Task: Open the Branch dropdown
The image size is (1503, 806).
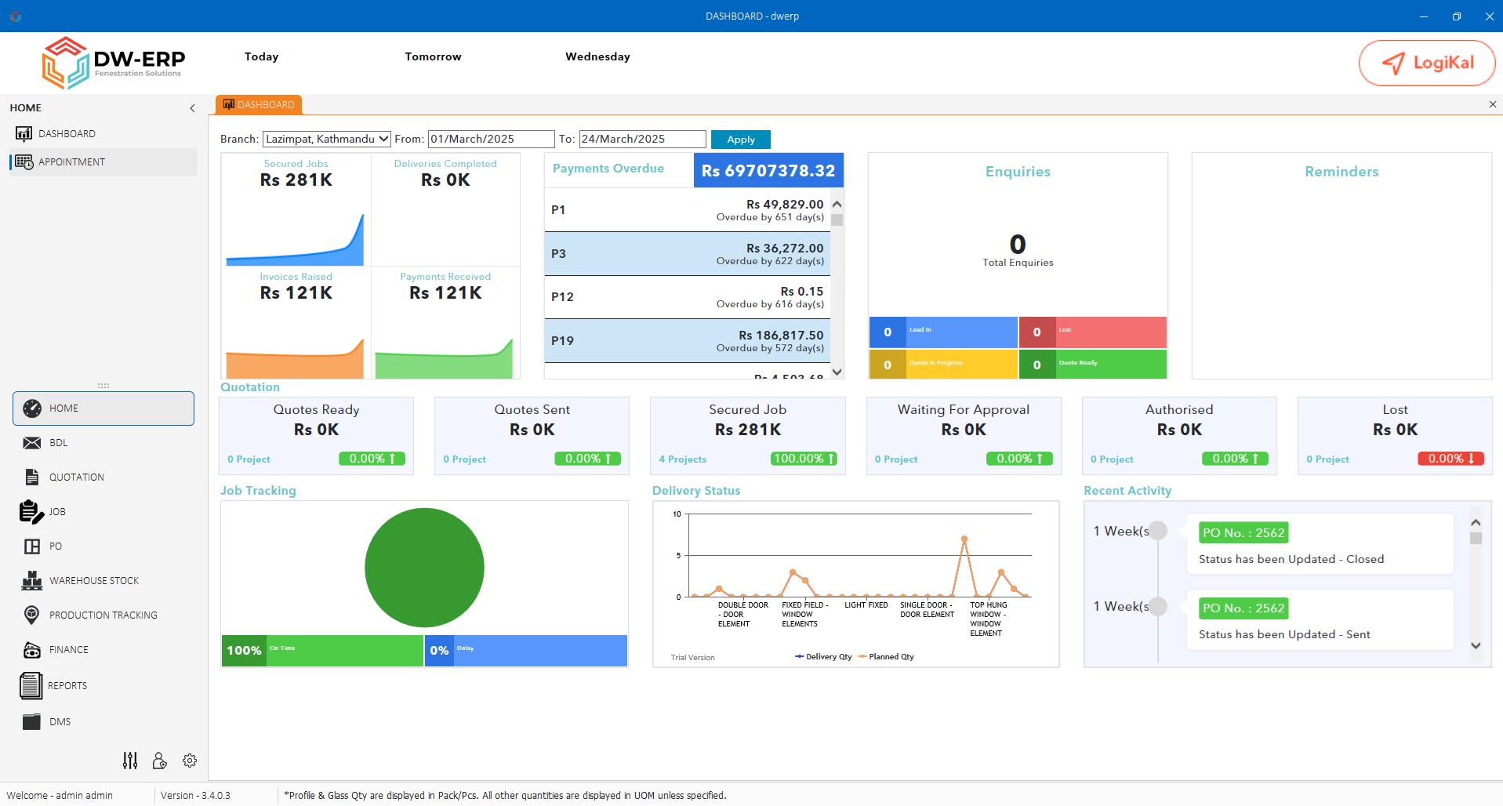Action: [326, 139]
